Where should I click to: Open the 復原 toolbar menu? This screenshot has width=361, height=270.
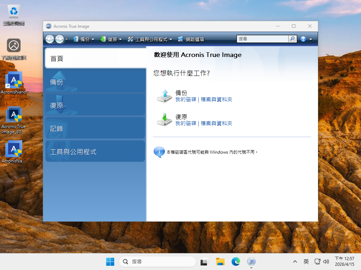[109, 39]
